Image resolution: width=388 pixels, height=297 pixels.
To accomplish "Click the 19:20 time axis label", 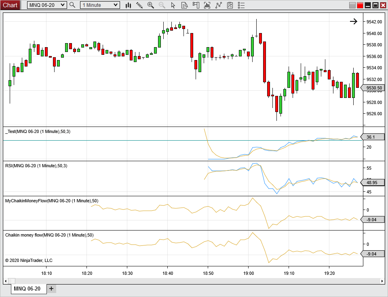I will click(x=329, y=273).
